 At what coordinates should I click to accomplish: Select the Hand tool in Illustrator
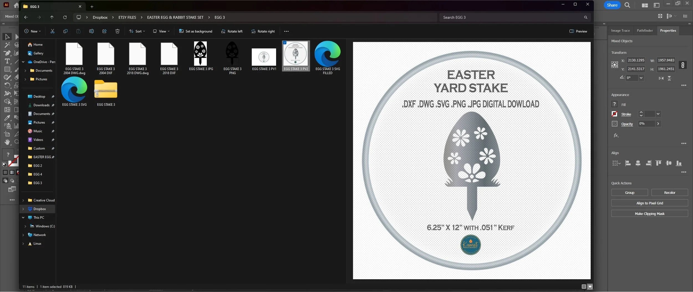click(7, 142)
